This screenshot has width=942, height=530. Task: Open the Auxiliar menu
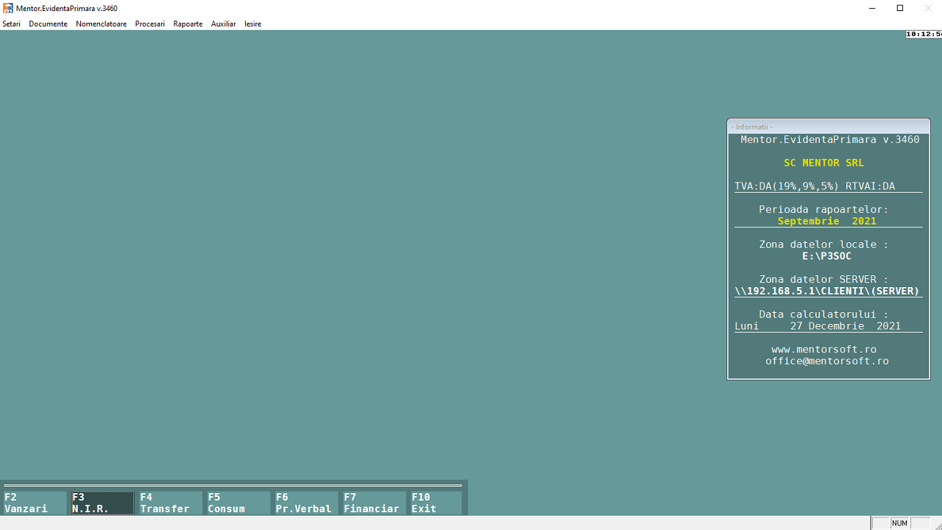223,24
